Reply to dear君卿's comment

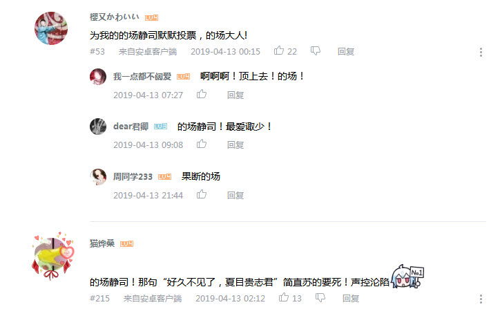point(235,145)
